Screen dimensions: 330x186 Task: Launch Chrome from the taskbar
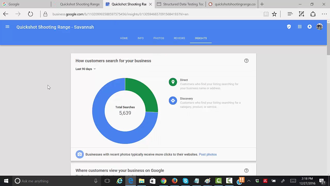[x=163, y=181]
